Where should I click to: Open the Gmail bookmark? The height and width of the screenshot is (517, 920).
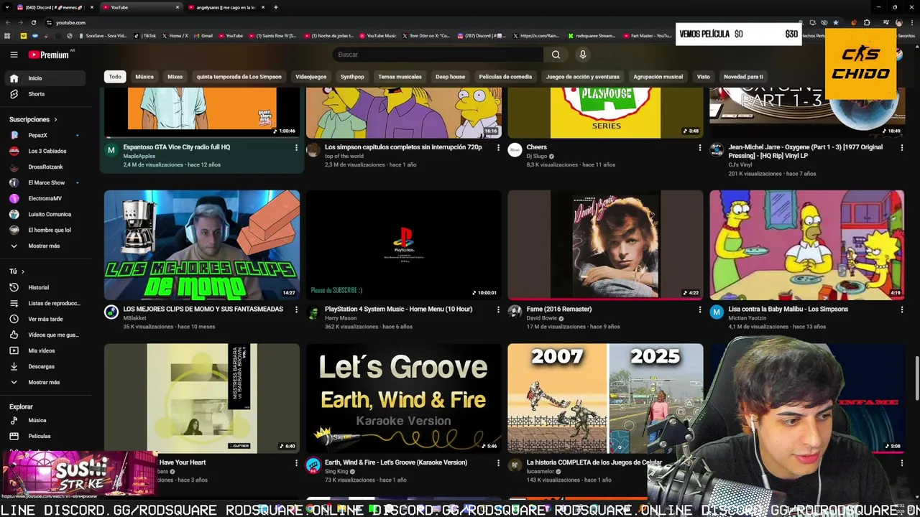click(x=203, y=35)
